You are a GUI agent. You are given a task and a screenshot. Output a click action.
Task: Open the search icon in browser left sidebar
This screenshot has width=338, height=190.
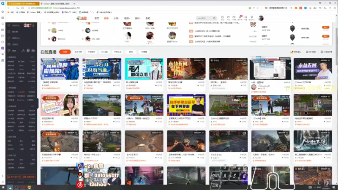(x=3, y=24)
